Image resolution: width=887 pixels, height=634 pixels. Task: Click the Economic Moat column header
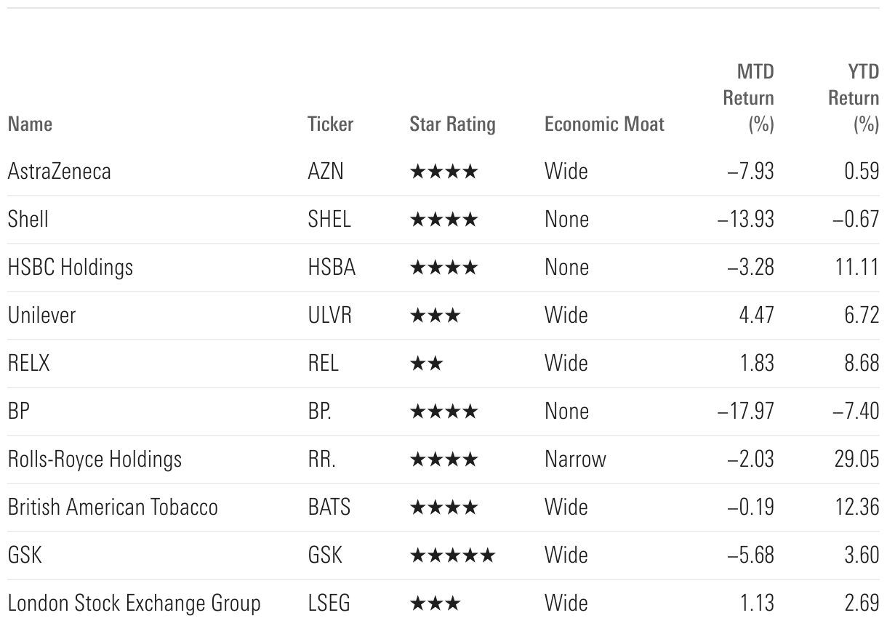click(x=604, y=124)
